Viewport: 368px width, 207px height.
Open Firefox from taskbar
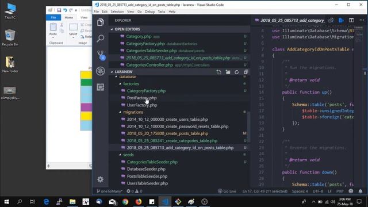pos(139,202)
